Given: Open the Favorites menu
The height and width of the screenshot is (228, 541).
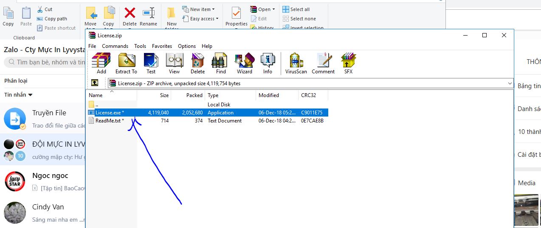Looking at the screenshot, I should coord(162,46).
